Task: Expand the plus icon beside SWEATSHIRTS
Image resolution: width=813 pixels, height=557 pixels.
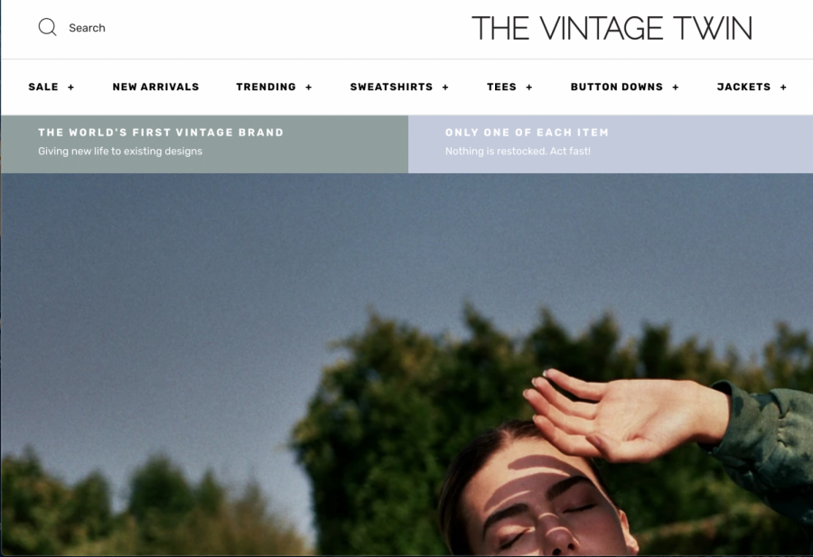Action: point(445,88)
